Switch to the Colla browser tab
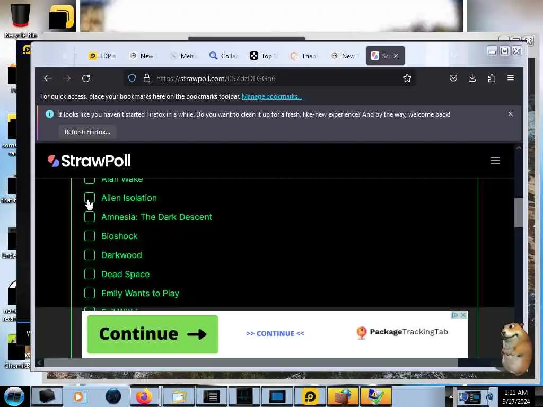This screenshot has height=407, width=543. pyautogui.click(x=223, y=56)
